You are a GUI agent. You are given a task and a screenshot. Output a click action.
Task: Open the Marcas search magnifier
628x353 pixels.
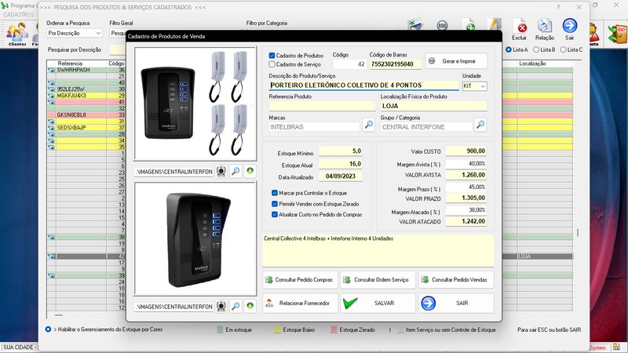click(368, 125)
